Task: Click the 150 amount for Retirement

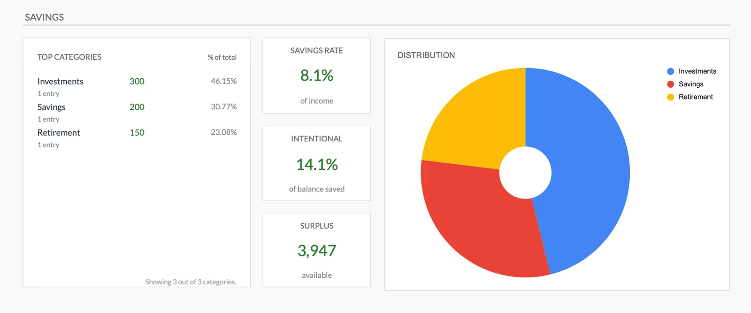Action: point(137,133)
